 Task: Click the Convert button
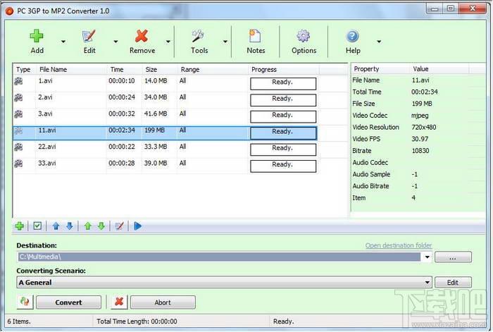pyautogui.click(x=68, y=302)
